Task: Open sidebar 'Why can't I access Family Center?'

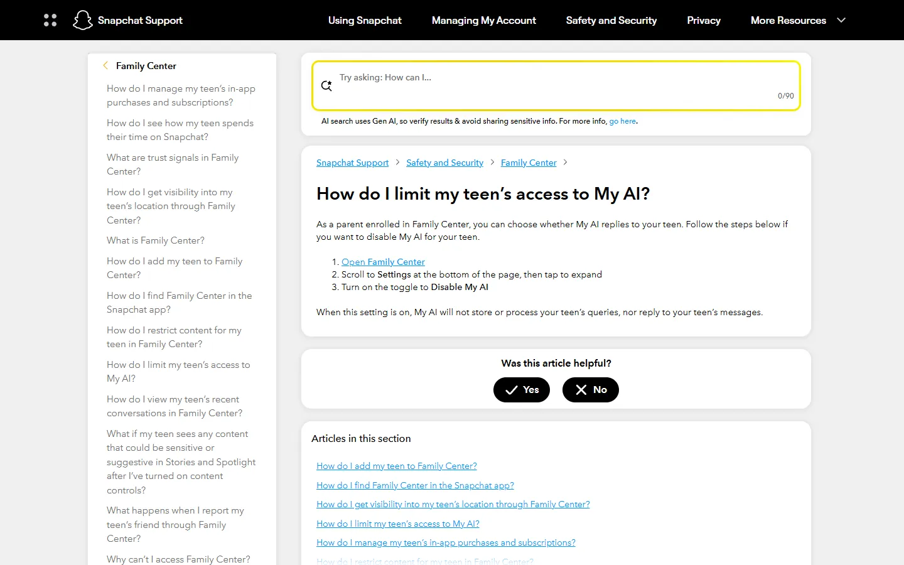Action: [178, 559]
